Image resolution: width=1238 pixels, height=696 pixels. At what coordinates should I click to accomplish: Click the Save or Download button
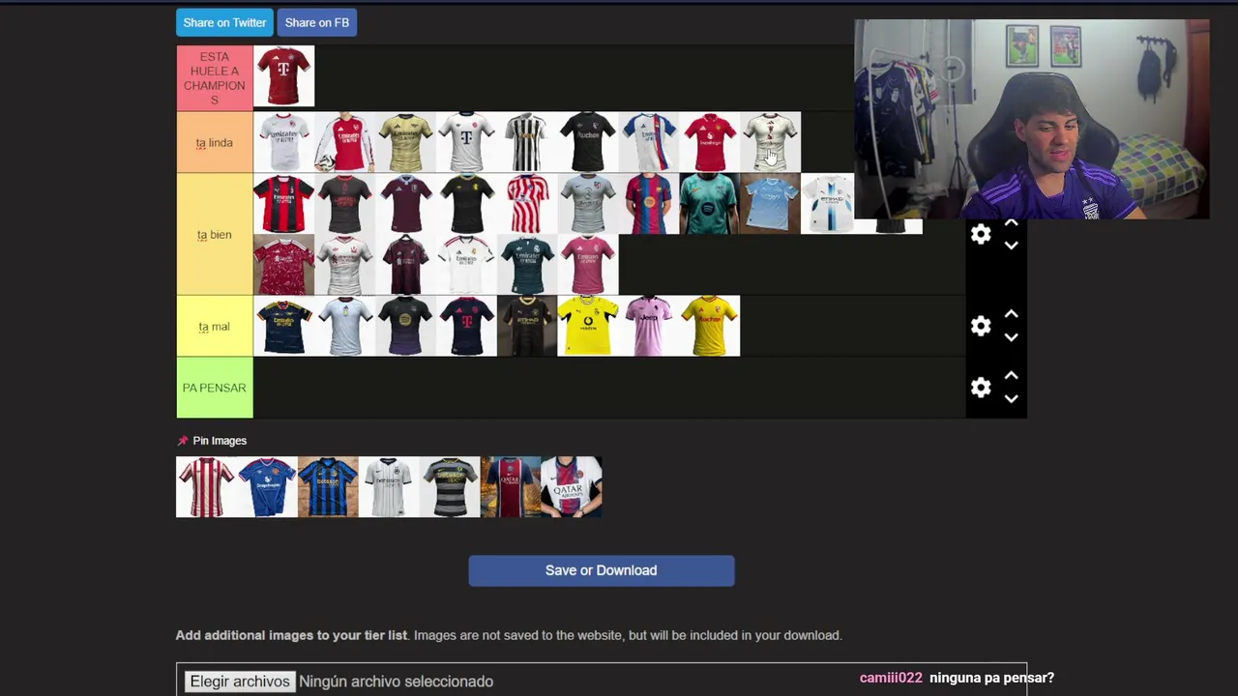tap(602, 570)
